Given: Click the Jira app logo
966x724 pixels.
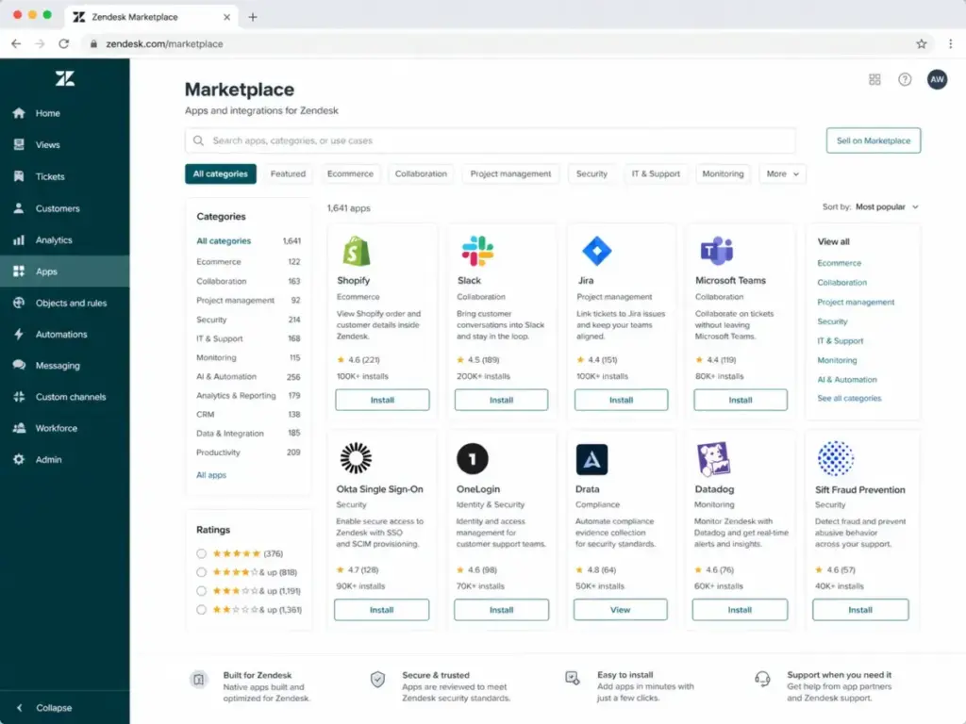Looking at the screenshot, I should pos(596,251).
